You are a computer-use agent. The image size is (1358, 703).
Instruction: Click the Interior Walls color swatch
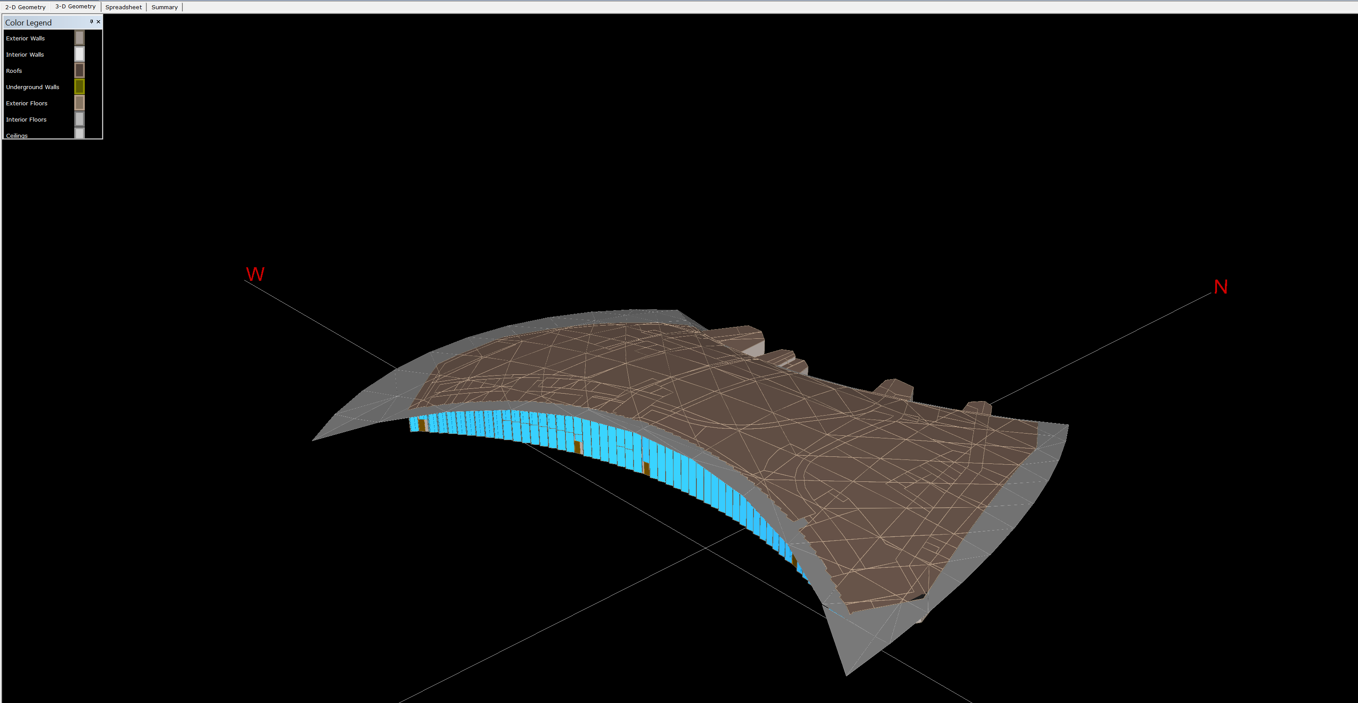tap(80, 54)
